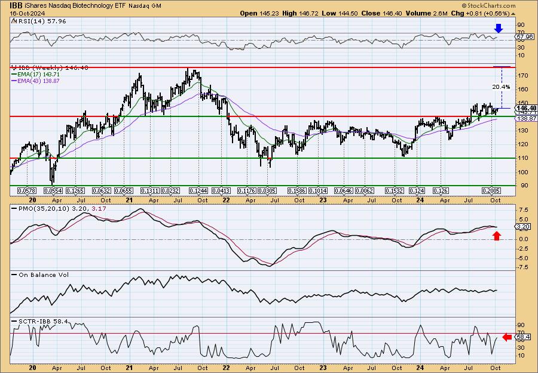
Task: Click the EMA(17) 143.71 legend entry
Action: [36, 75]
